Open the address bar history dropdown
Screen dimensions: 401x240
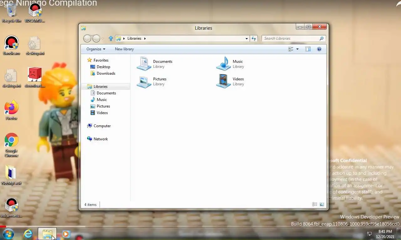point(247,38)
